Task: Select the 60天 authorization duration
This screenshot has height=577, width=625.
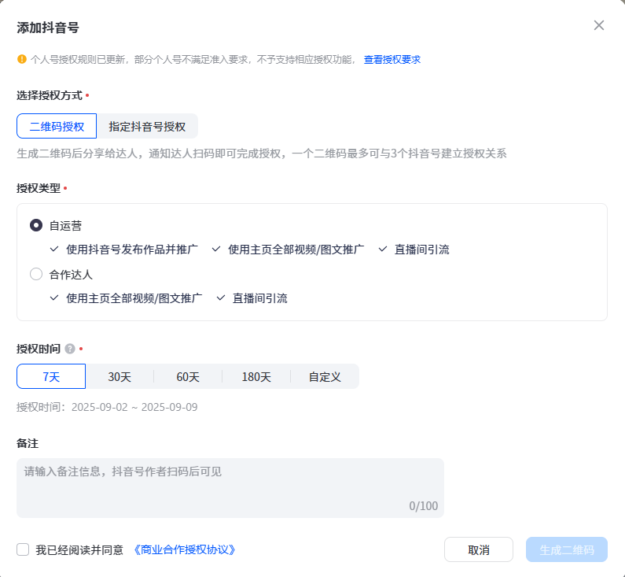Action: [x=188, y=376]
